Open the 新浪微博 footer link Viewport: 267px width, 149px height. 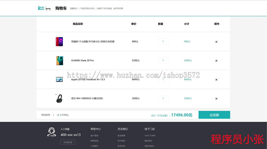pyautogui.click(x=121, y=136)
